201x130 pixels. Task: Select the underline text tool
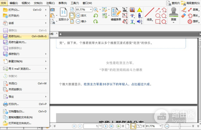132,21
